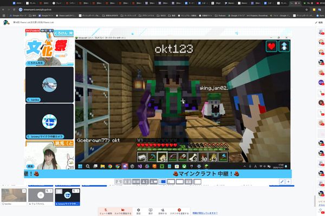Click the 編集 edit button at top right

(319, 23)
